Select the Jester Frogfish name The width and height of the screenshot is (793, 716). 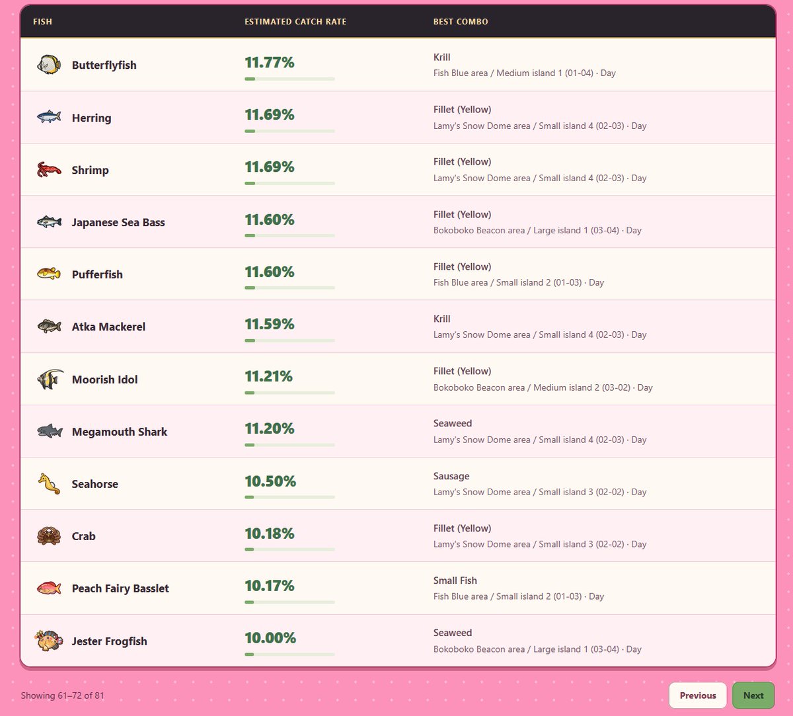pos(110,641)
